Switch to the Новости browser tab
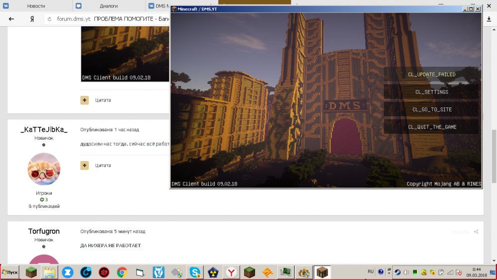497x280 pixels. click(x=35, y=6)
